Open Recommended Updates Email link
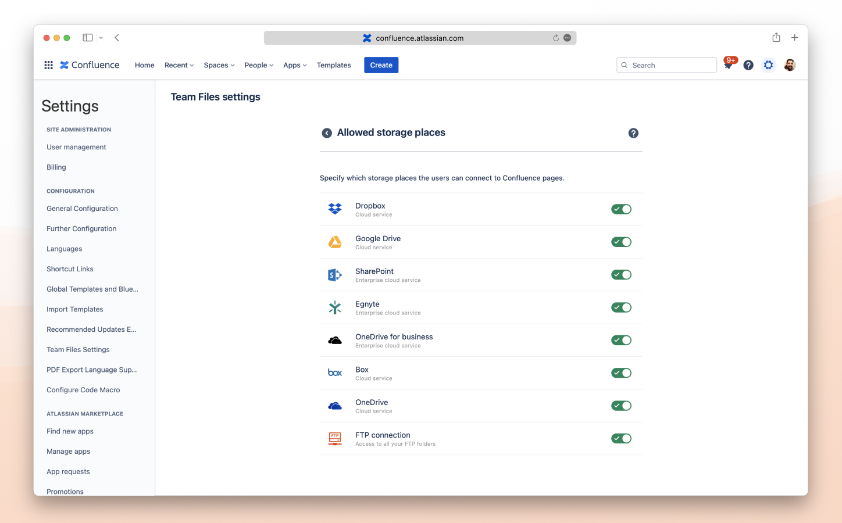 pyautogui.click(x=91, y=329)
